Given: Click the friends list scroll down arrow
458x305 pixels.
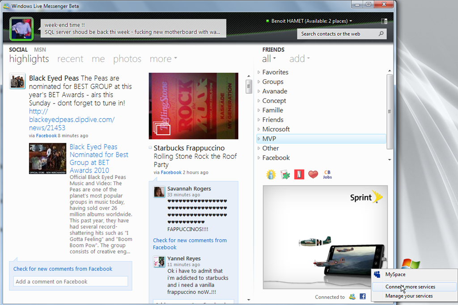Looking at the screenshot, I should (390, 160).
